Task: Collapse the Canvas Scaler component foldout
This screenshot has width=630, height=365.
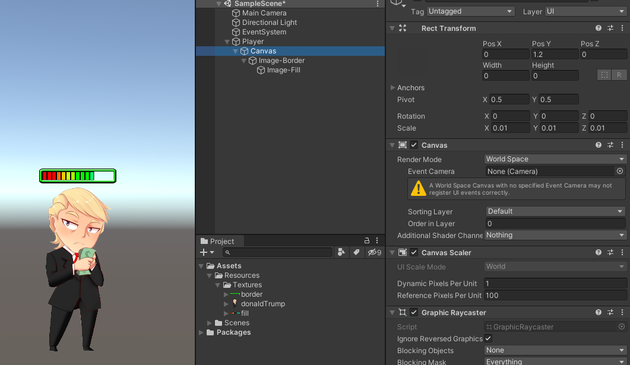Action: click(x=392, y=252)
